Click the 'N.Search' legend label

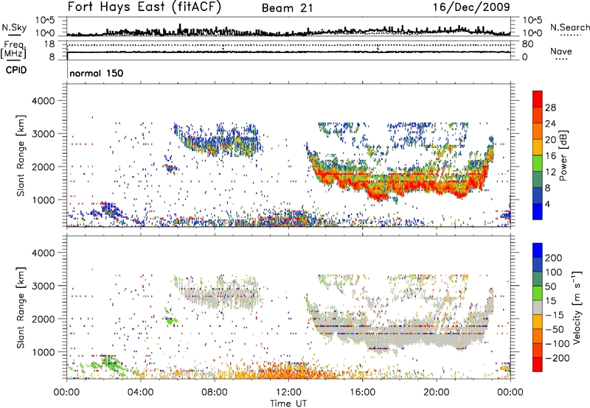click(569, 27)
